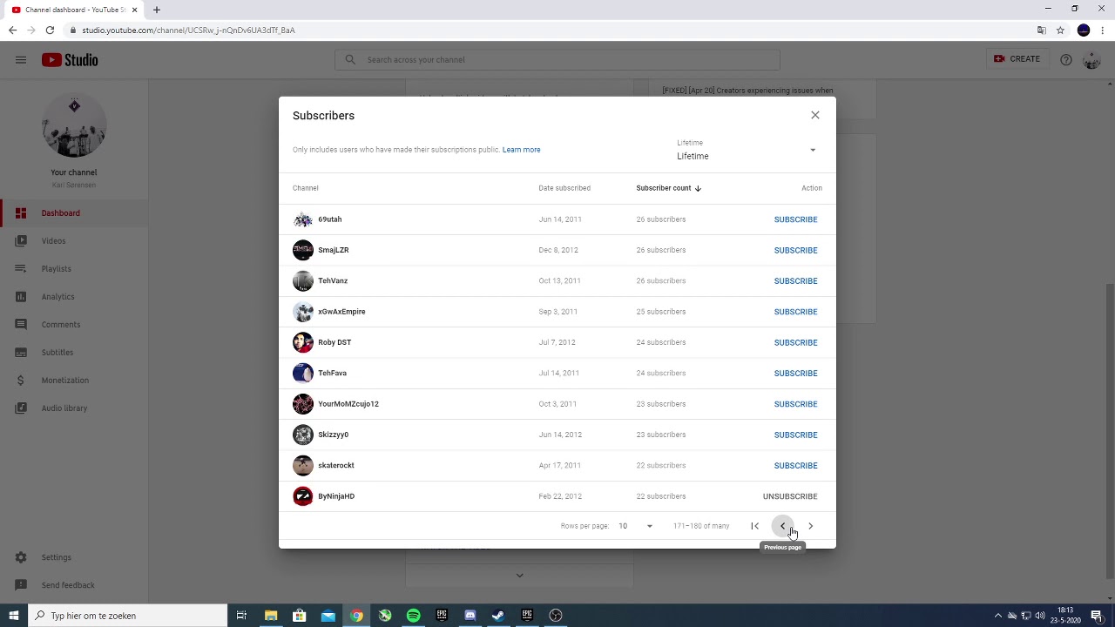
Task: Open the TehFava channel name
Action: pos(332,373)
